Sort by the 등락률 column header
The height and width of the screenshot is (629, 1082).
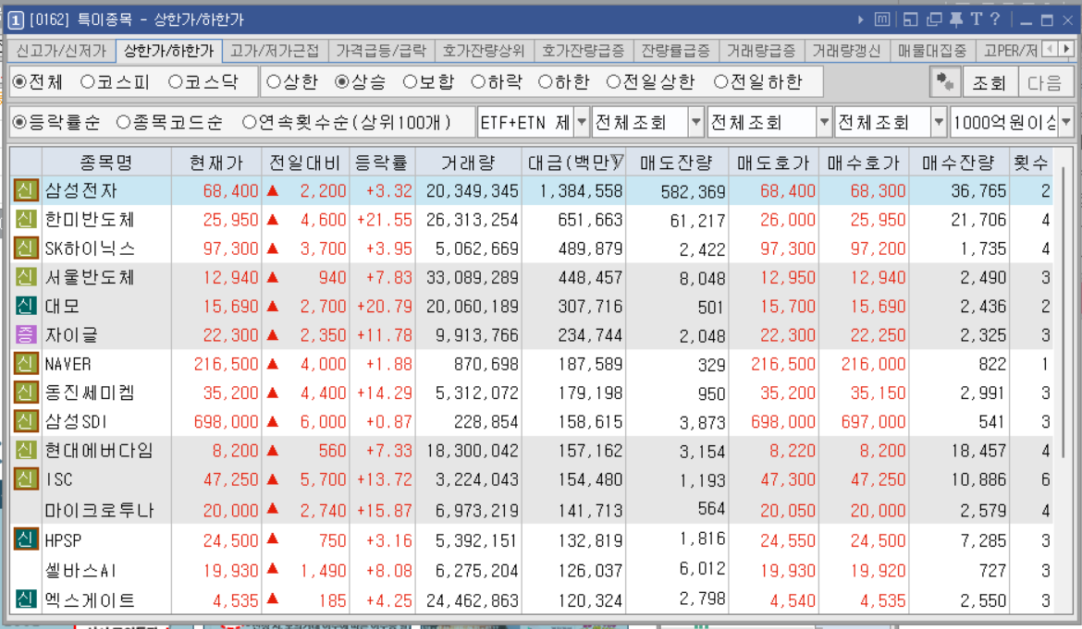click(x=381, y=162)
